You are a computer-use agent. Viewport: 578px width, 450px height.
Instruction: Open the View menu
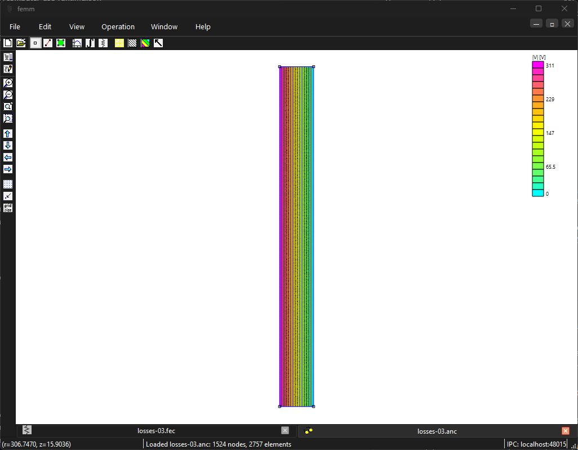pos(77,26)
